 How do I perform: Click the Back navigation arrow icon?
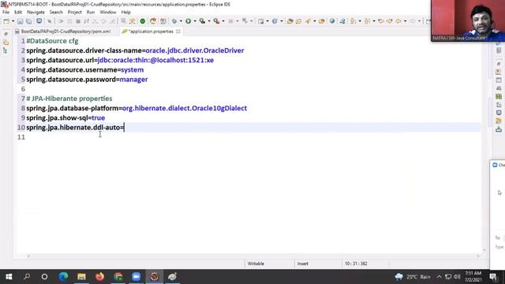398,21
